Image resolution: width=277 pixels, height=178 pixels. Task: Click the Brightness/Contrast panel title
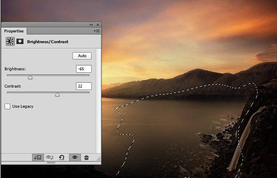pyautogui.click(x=48, y=42)
